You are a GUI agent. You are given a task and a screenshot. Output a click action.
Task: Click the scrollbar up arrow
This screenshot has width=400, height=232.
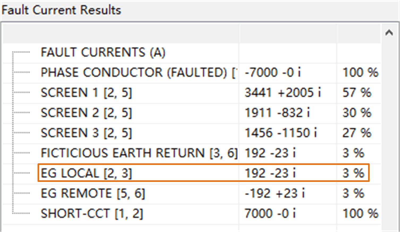pyautogui.click(x=390, y=32)
